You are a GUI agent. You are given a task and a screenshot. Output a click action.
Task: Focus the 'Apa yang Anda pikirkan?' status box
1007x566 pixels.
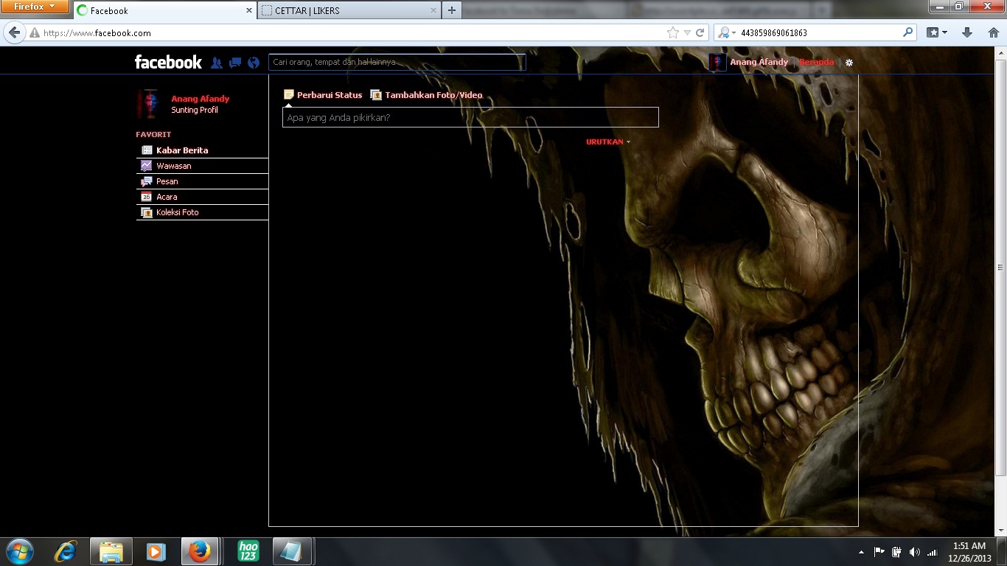[470, 117]
